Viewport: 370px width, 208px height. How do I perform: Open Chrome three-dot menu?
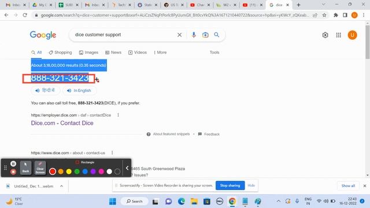(x=364, y=15)
